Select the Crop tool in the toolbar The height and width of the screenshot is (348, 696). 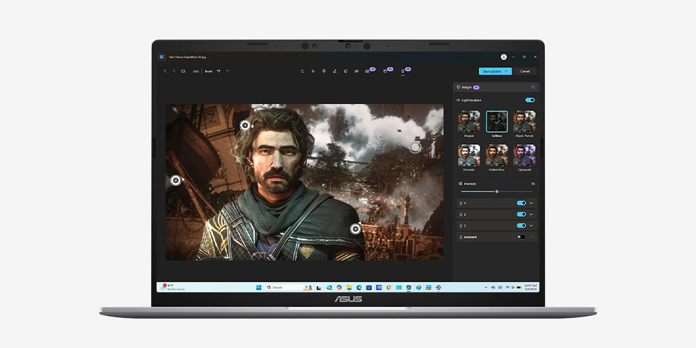pos(302,71)
